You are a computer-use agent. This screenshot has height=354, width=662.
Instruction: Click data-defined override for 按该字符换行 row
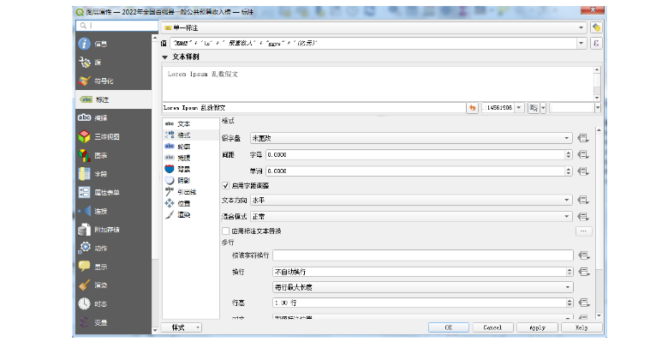click(x=584, y=255)
